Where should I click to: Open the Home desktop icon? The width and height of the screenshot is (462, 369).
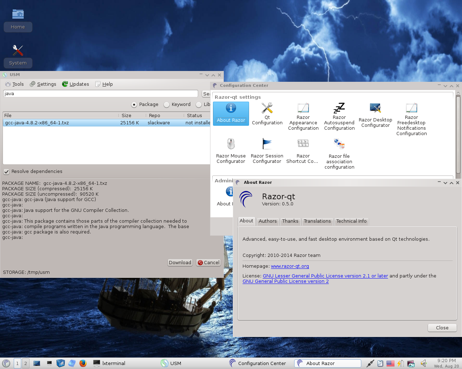pos(18,20)
